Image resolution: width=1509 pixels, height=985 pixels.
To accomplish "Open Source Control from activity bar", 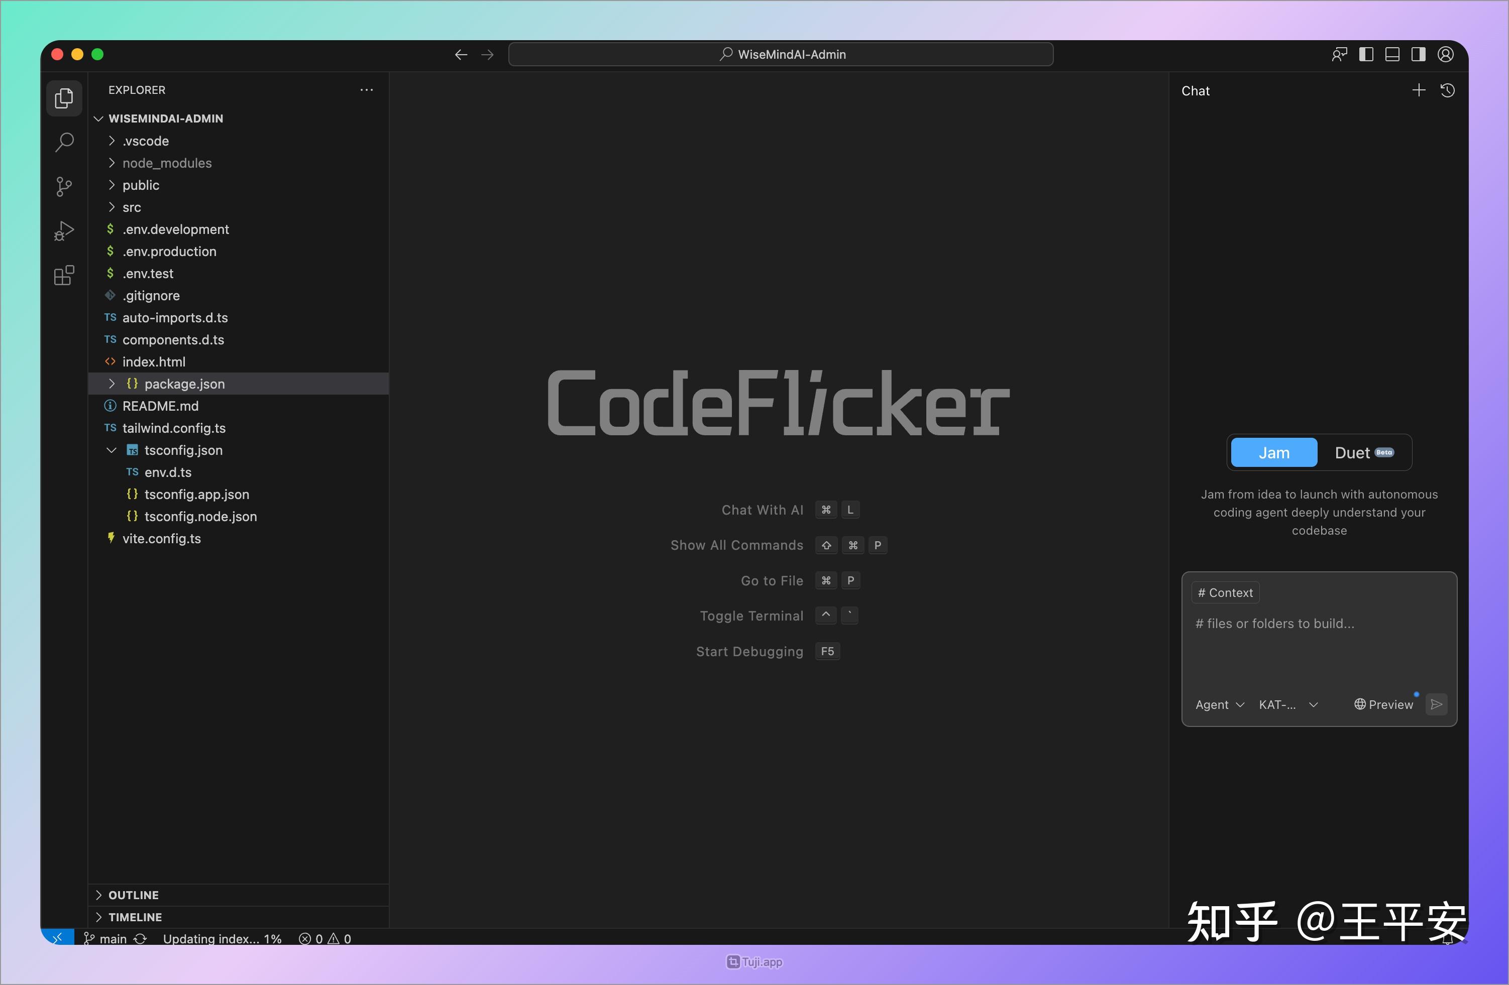I will click(63, 186).
